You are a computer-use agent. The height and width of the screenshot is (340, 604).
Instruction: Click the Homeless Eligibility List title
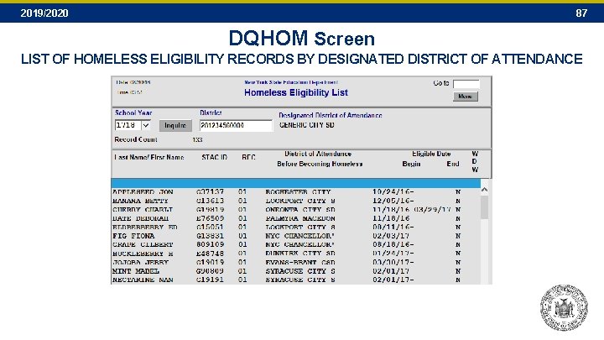point(296,92)
